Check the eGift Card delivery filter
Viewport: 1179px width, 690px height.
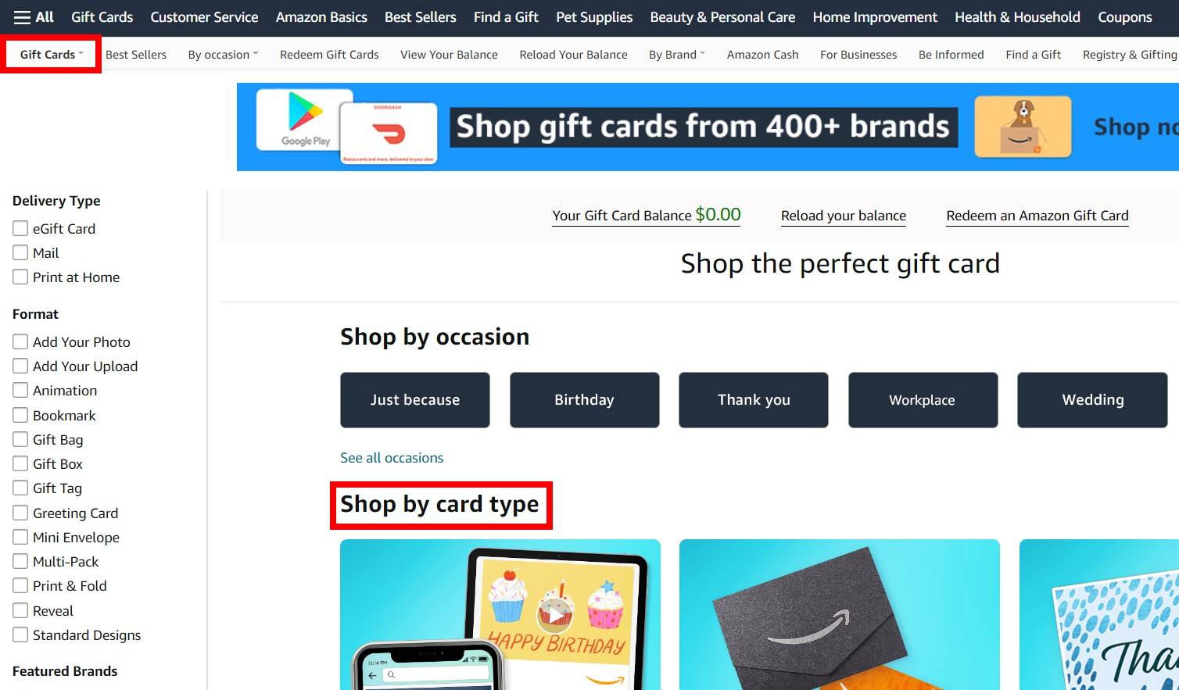tap(20, 228)
